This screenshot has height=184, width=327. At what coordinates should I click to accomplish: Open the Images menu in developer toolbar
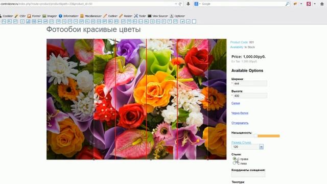[50, 16]
